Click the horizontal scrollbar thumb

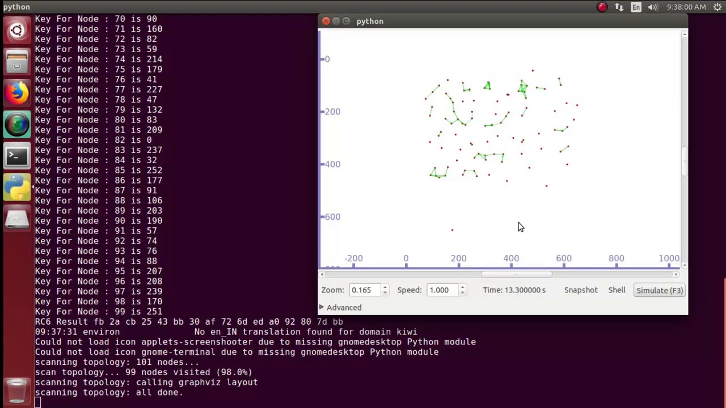coord(516,274)
